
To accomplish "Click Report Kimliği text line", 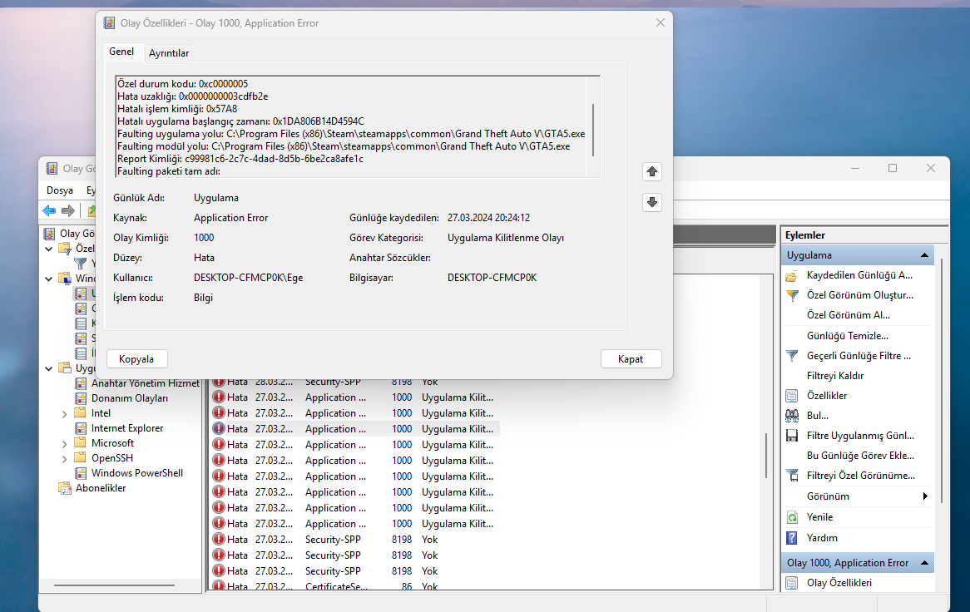I will (x=240, y=159).
